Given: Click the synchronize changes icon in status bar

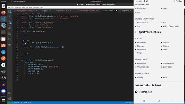Looking at the screenshot, I should pos(21,103).
